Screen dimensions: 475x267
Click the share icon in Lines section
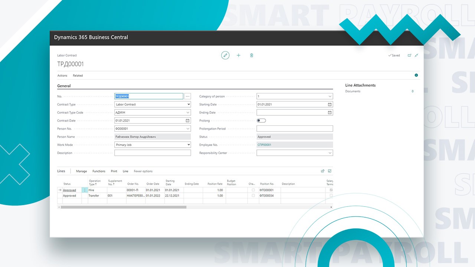tap(322, 171)
